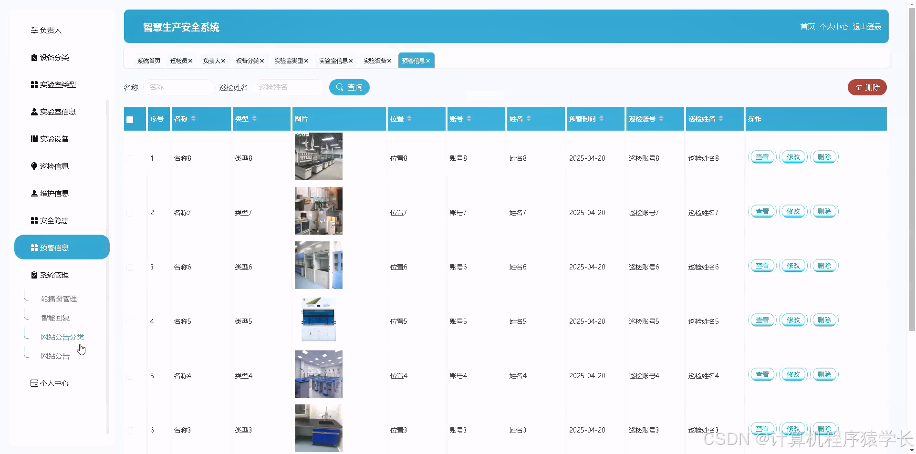This screenshot has height=454, width=916.
Task: Check the checkbox for row 名称4
Action: click(130, 376)
